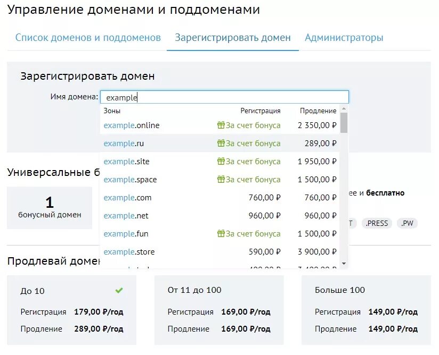Pick example.fun from suggestions
The image size is (439, 355).
pos(220,233)
